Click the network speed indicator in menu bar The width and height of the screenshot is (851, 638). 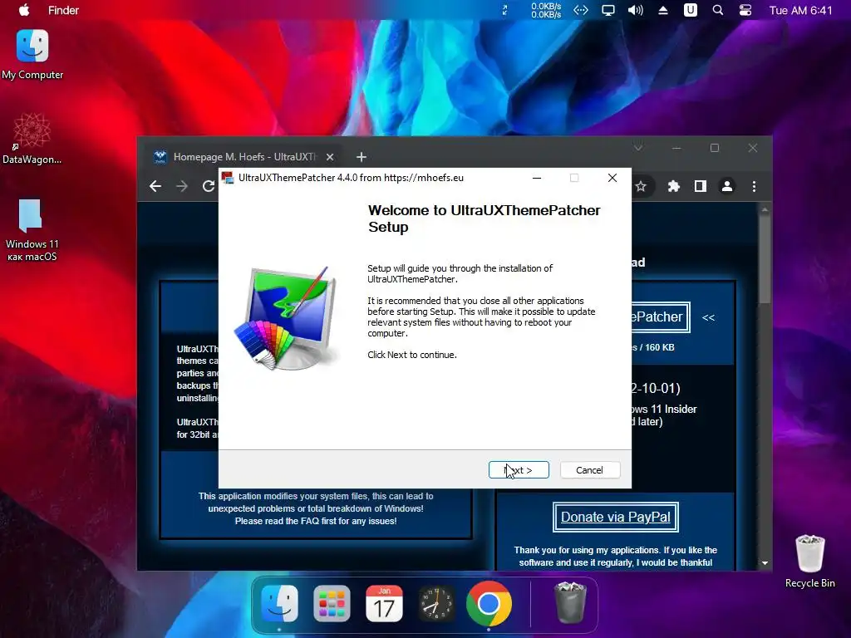coord(546,10)
